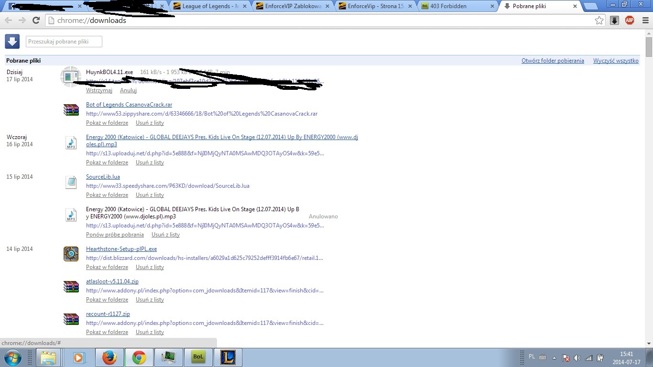The height and width of the screenshot is (367, 653).
Task: Click Otwórz folder pobierania link
Action: (553, 61)
